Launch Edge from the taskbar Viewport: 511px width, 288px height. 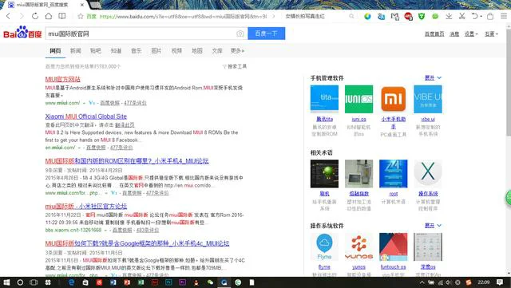[x=71, y=282]
